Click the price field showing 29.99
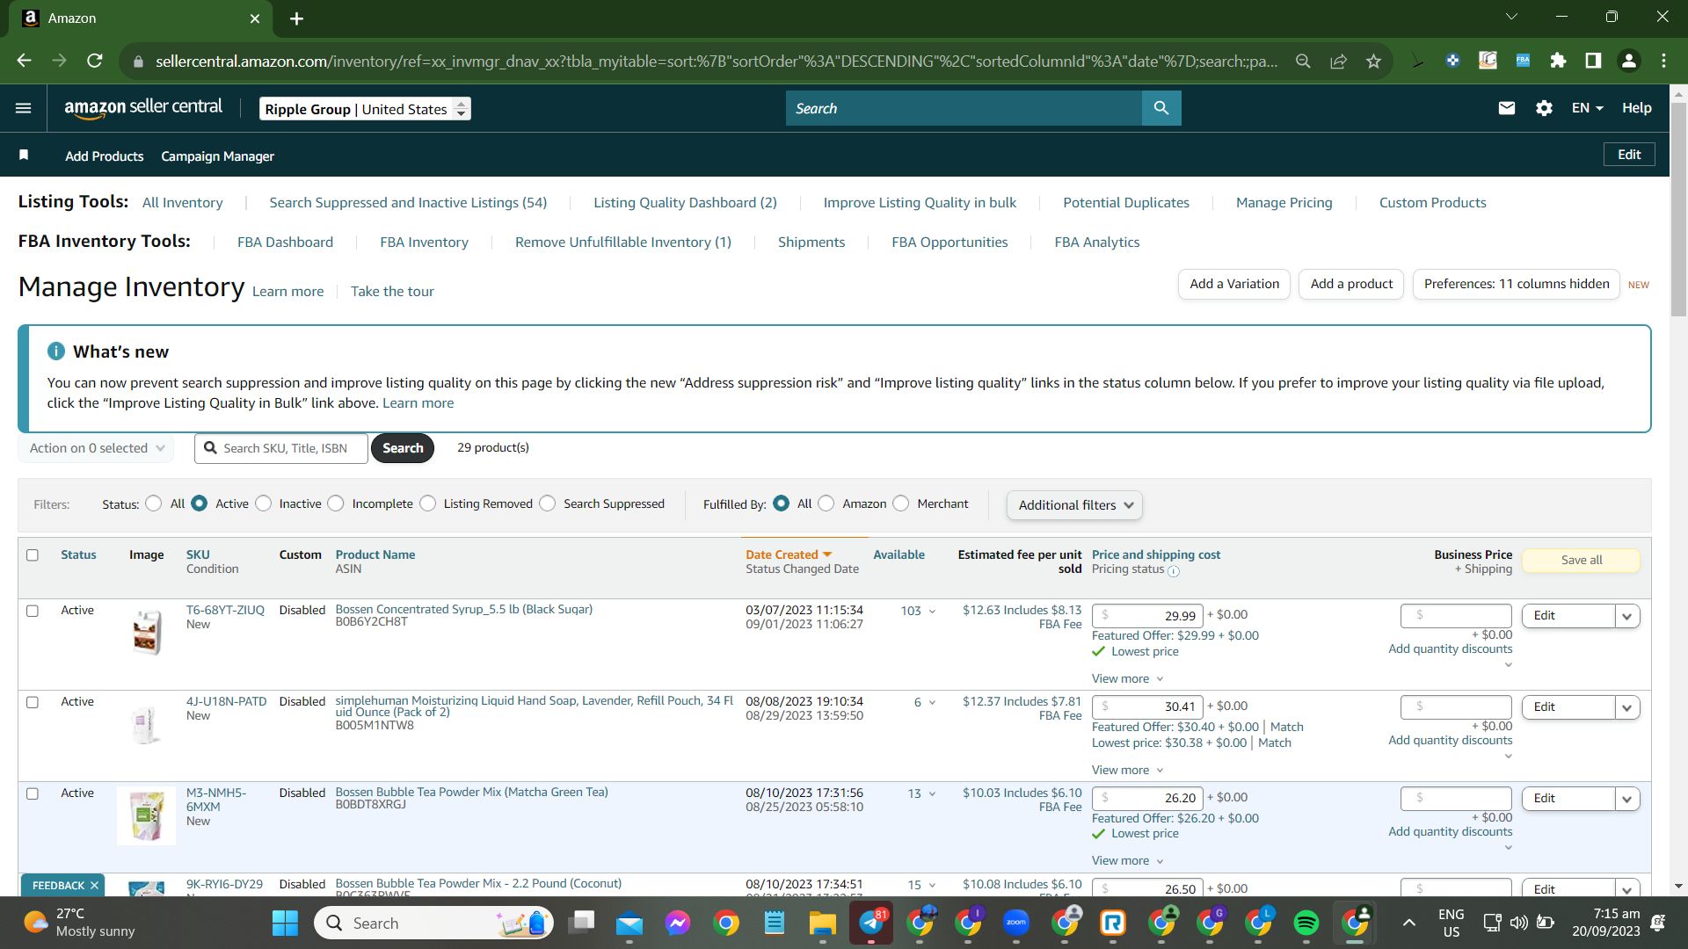 (x=1147, y=616)
